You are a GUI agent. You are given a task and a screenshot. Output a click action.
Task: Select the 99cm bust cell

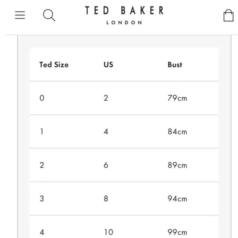click(177, 232)
